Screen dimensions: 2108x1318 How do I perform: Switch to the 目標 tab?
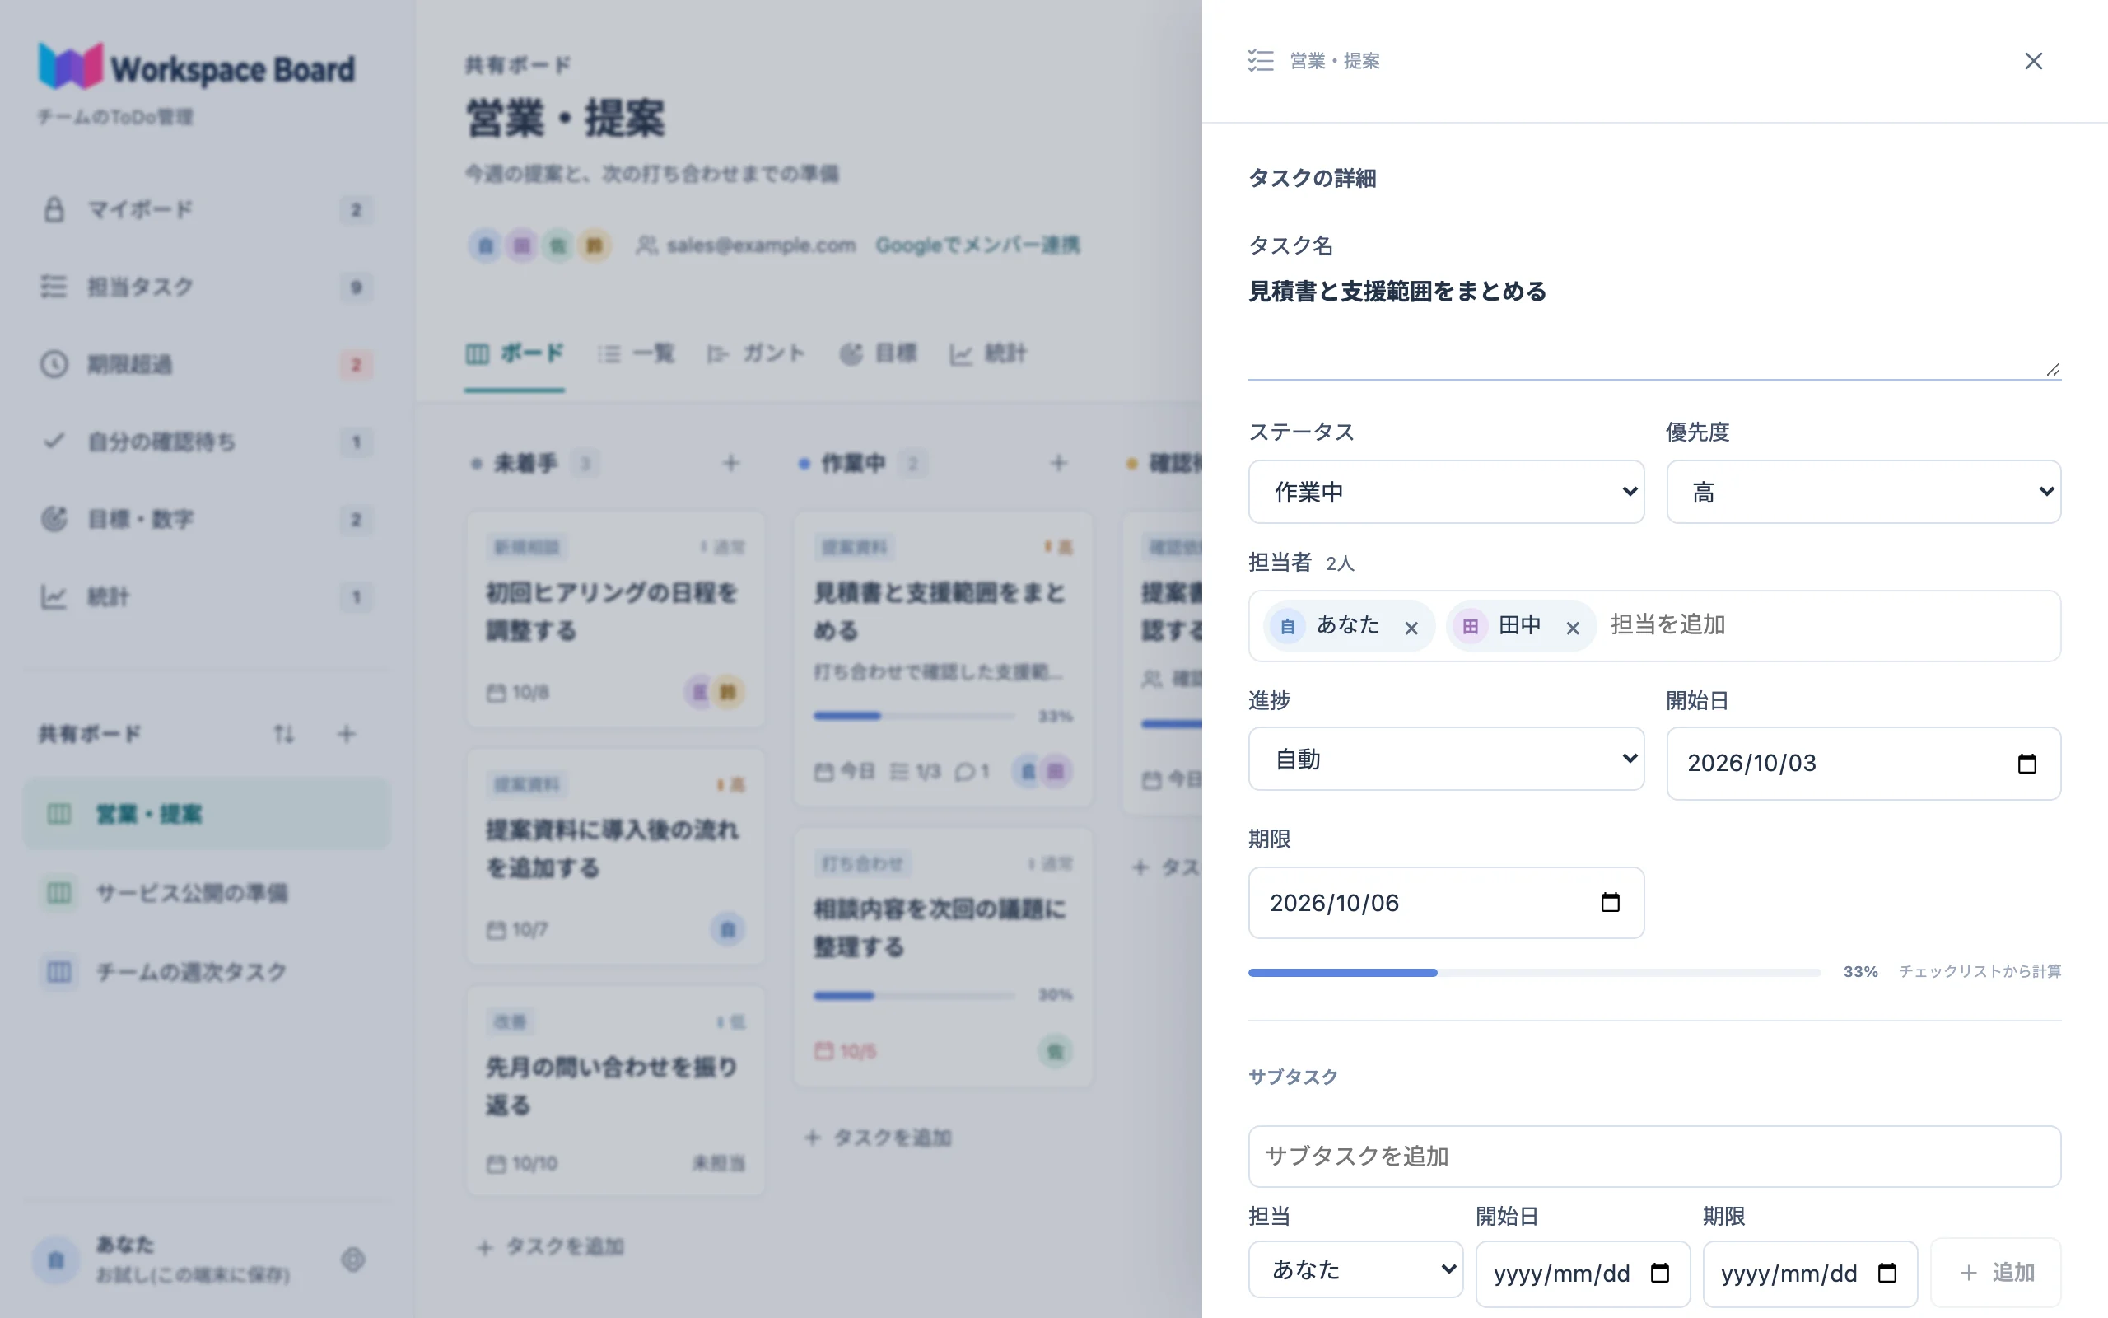(x=878, y=354)
